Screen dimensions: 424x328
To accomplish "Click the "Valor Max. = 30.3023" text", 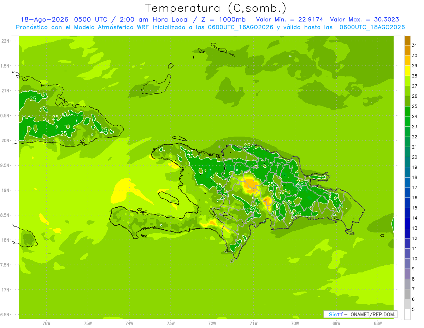I will pos(364,19).
